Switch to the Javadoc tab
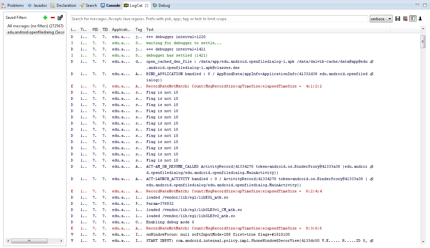 tap(37, 6)
